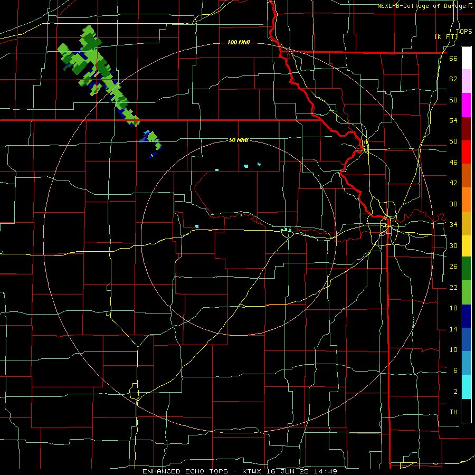Screen dimensions: 475x475
Task: Click the legend value '30'
Action: click(x=453, y=245)
